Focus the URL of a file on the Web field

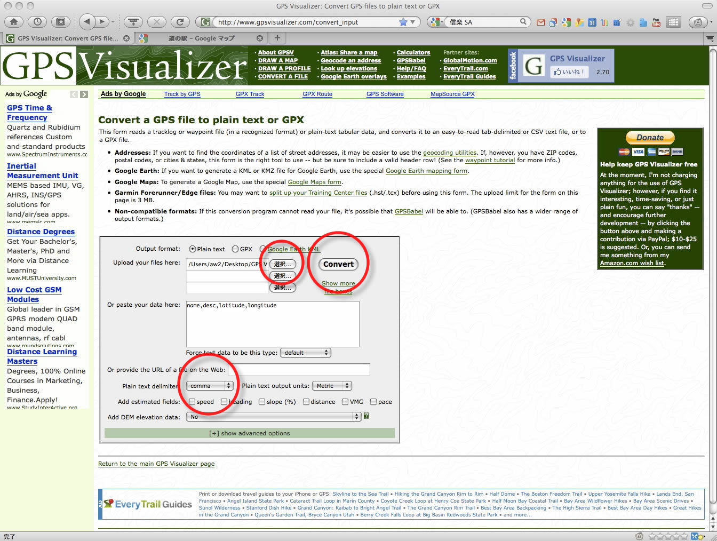pos(299,370)
